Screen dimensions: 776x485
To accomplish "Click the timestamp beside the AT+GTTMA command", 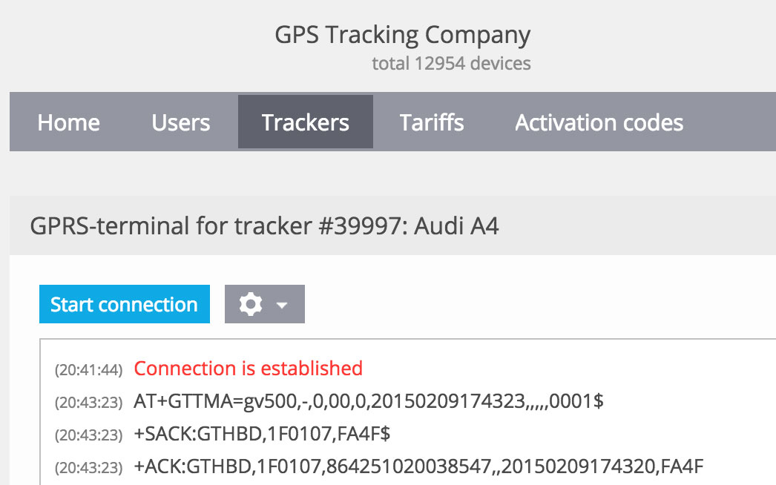I will click(88, 403).
